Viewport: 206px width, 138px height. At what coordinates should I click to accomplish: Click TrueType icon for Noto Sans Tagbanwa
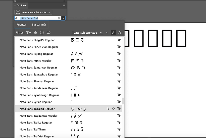pyautogui.click(x=119, y=116)
